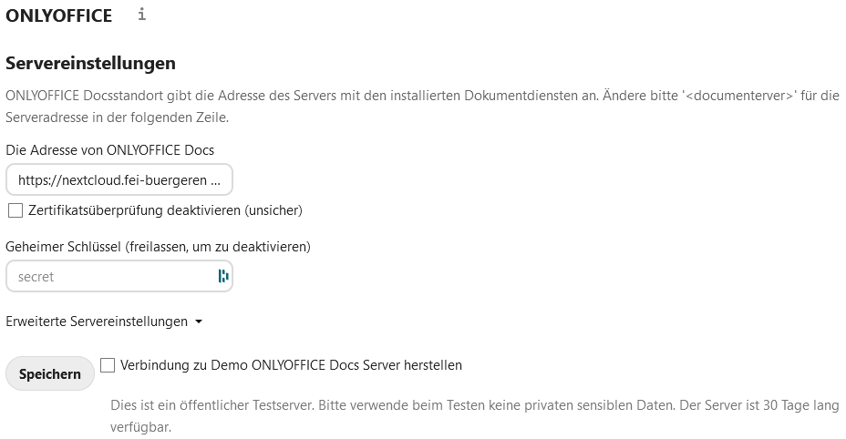Click the 'Serveradresse in der folgenden Zeile' text
Screen dimensions: 846x439
click(x=117, y=117)
